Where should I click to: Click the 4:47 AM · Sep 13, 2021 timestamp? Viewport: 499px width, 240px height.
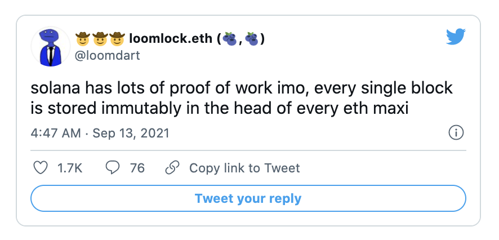[x=100, y=134]
